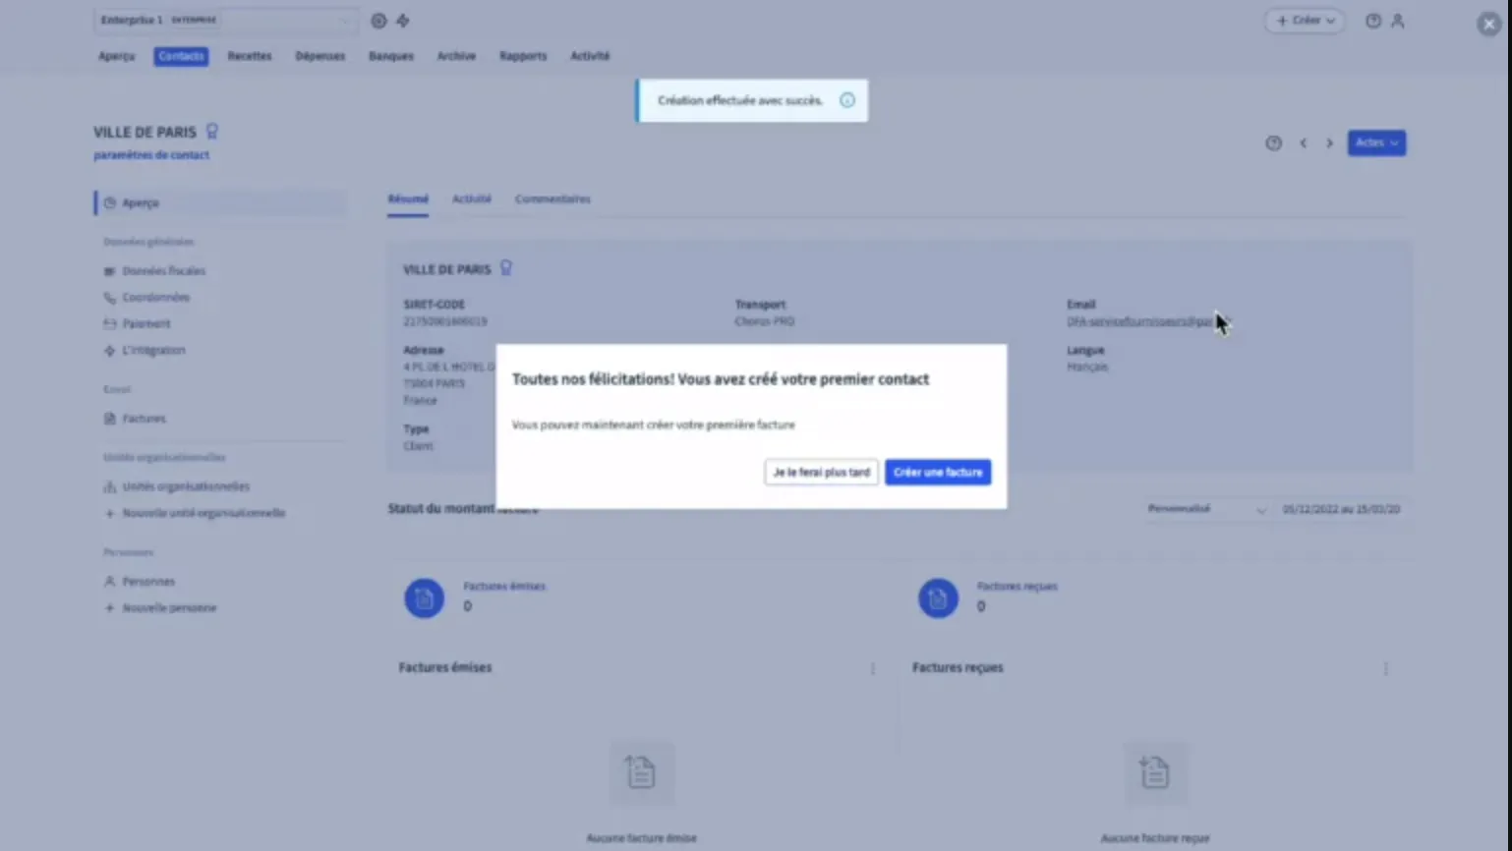Choose Je le ferai plus tard
This screenshot has width=1512, height=851.
(x=821, y=473)
